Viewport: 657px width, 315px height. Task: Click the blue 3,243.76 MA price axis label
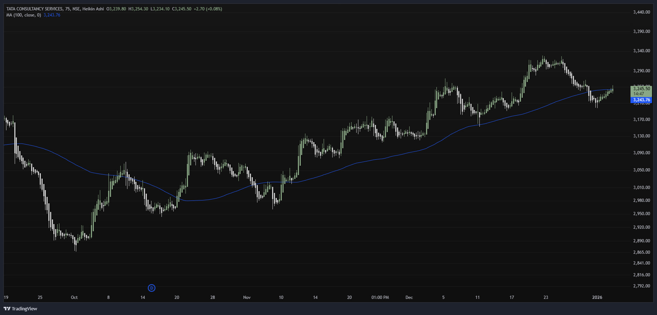[x=641, y=100]
